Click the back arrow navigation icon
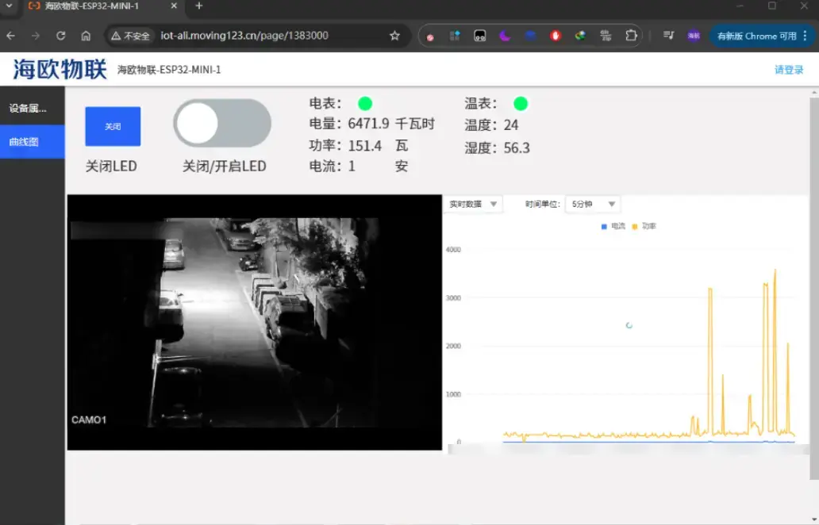This screenshot has height=525, width=819. (x=10, y=36)
